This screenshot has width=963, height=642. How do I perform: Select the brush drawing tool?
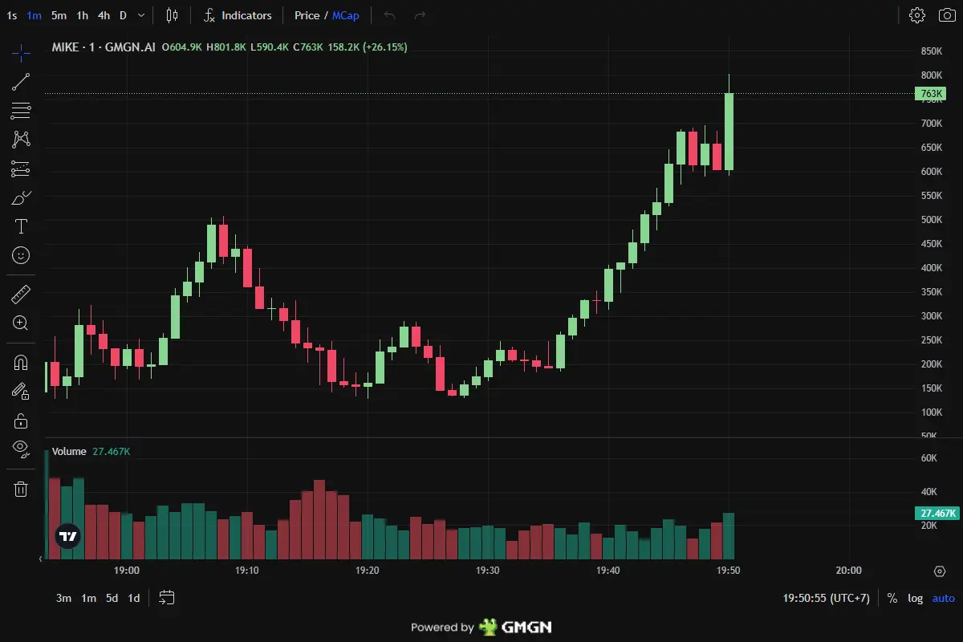pyautogui.click(x=21, y=197)
